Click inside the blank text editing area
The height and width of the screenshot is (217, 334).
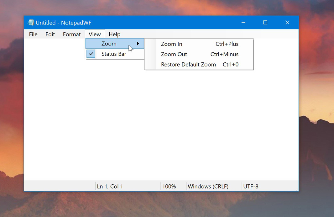pos(157,125)
